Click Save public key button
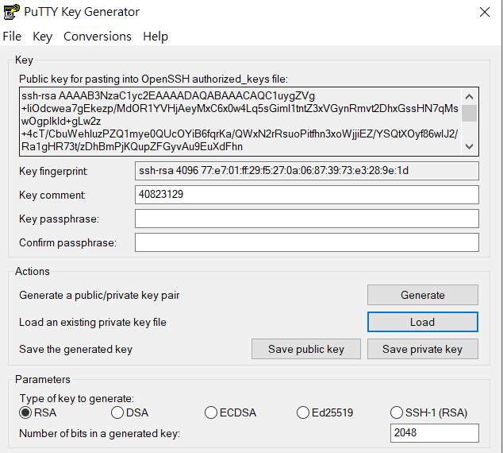 click(306, 349)
